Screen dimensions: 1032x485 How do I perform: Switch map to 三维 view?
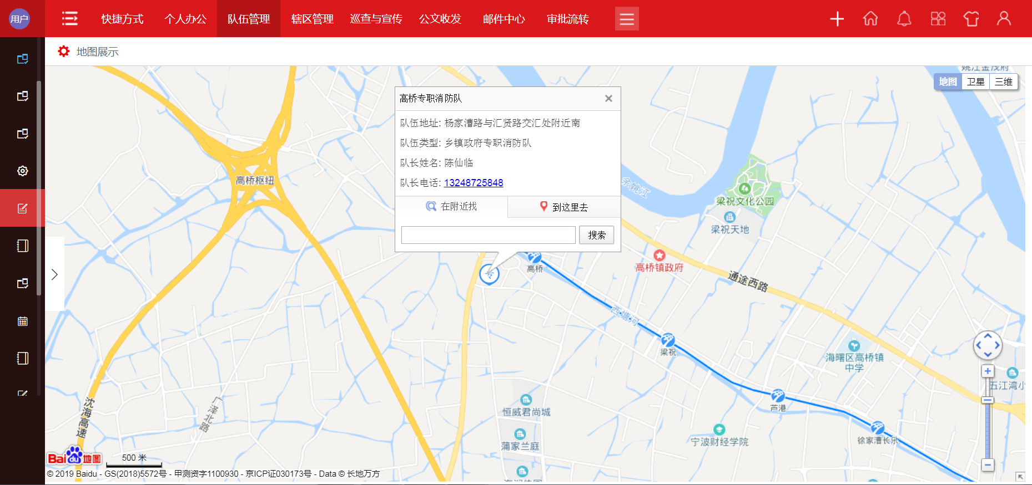tap(1003, 81)
